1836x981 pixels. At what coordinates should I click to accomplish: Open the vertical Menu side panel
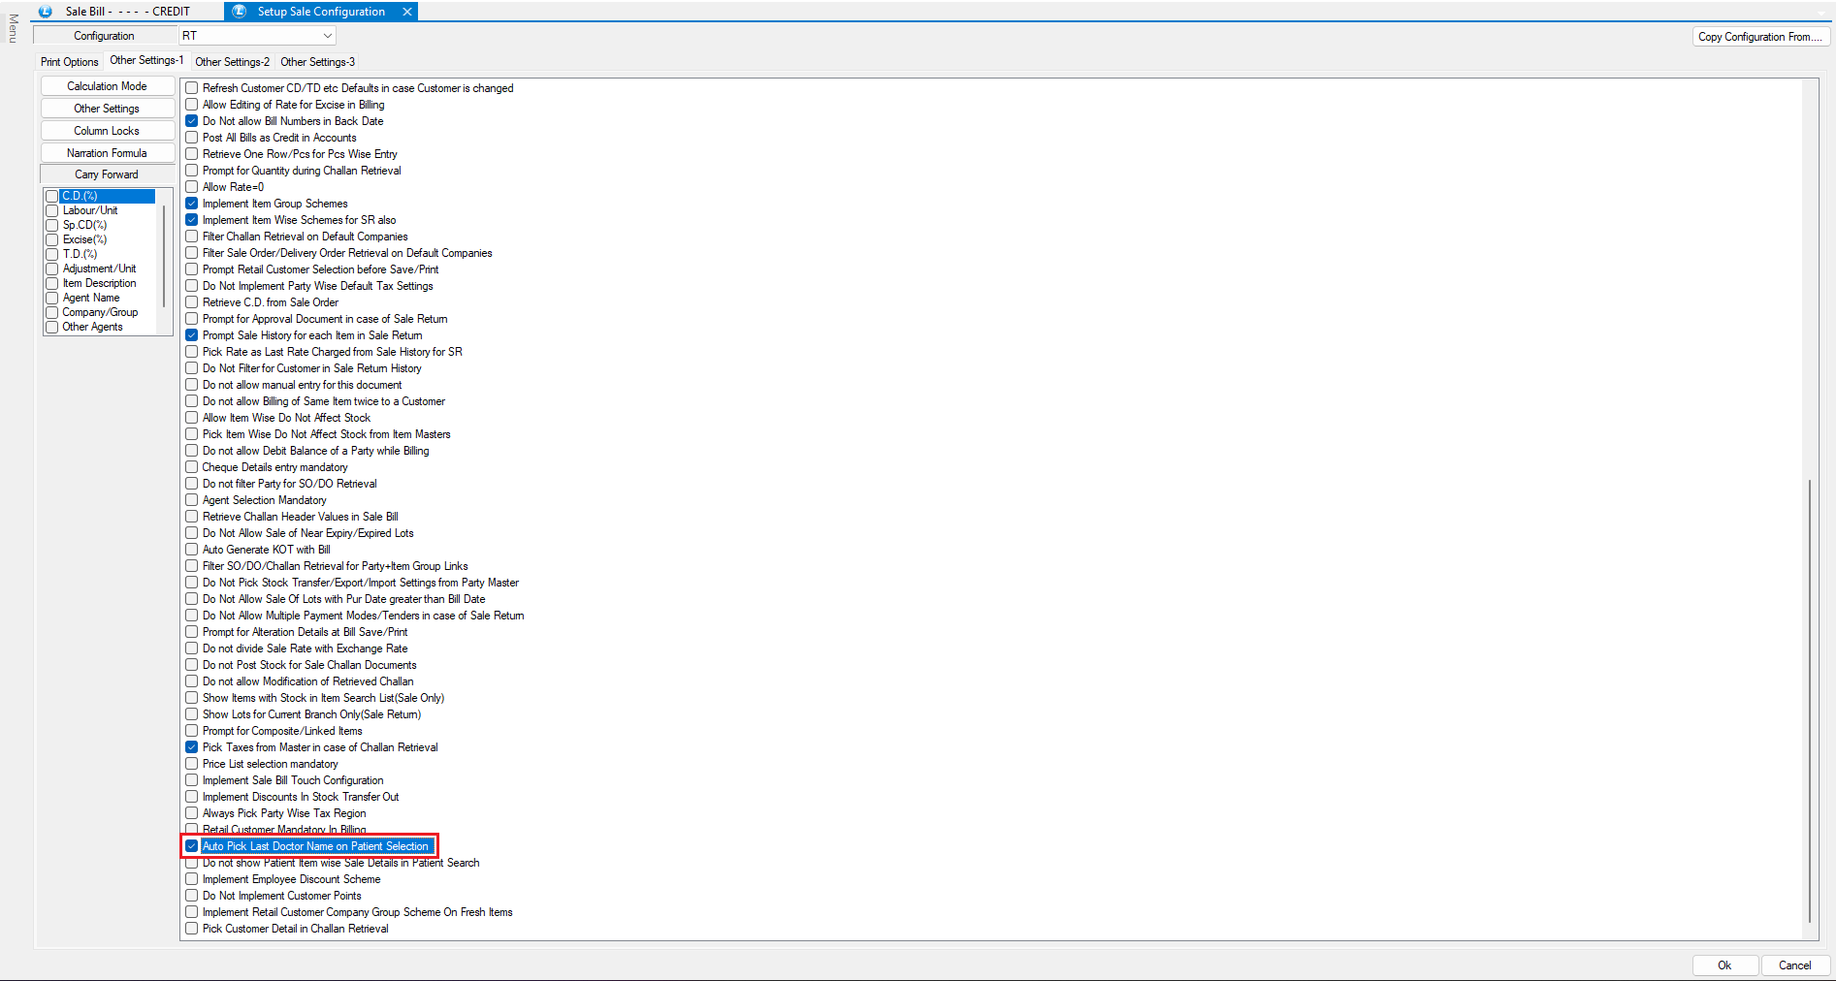13,28
